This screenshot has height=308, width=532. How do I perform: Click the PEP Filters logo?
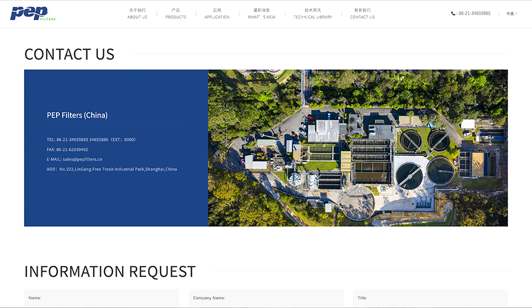click(x=32, y=13)
